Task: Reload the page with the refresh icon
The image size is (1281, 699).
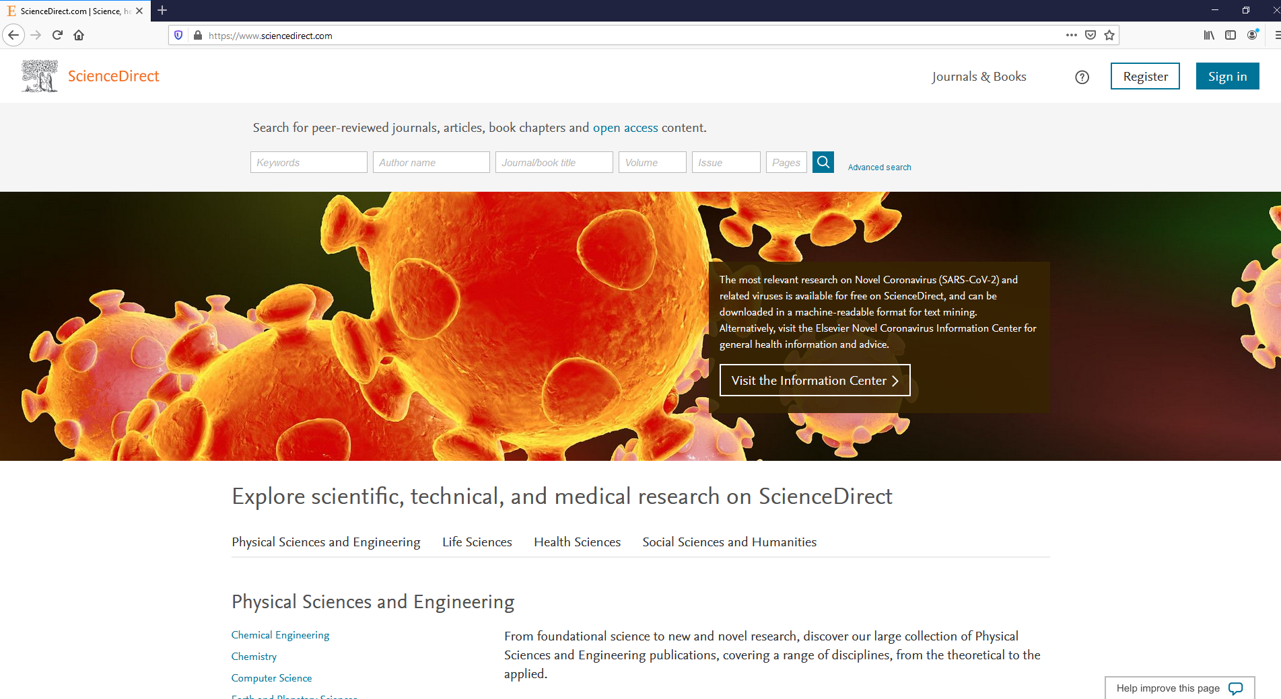Action: coord(57,35)
